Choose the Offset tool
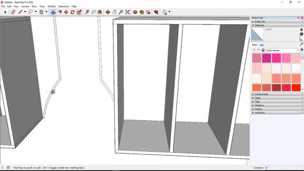Viewport: 304px width, 171px height. 60,12
